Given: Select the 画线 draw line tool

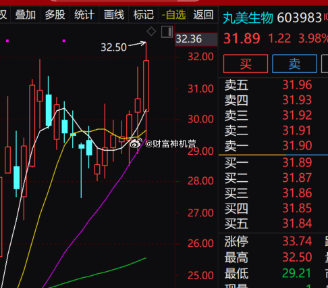Looking at the screenshot, I should [x=114, y=15].
